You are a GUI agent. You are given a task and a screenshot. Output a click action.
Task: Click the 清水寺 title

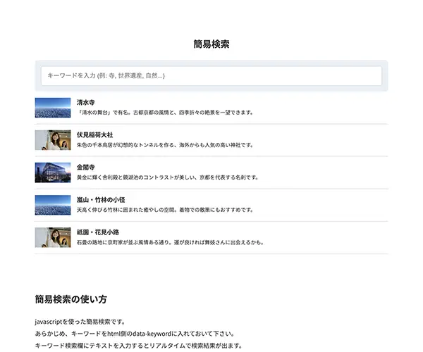pos(86,102)
